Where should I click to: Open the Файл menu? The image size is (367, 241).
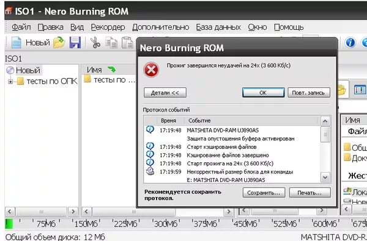21,27
